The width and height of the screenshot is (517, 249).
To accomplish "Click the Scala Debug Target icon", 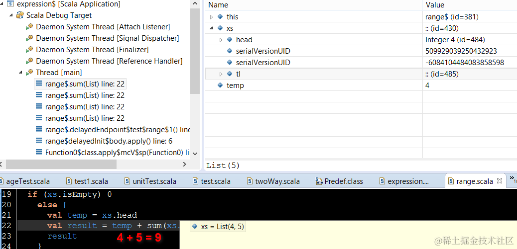I will click(x=20, y=15).
